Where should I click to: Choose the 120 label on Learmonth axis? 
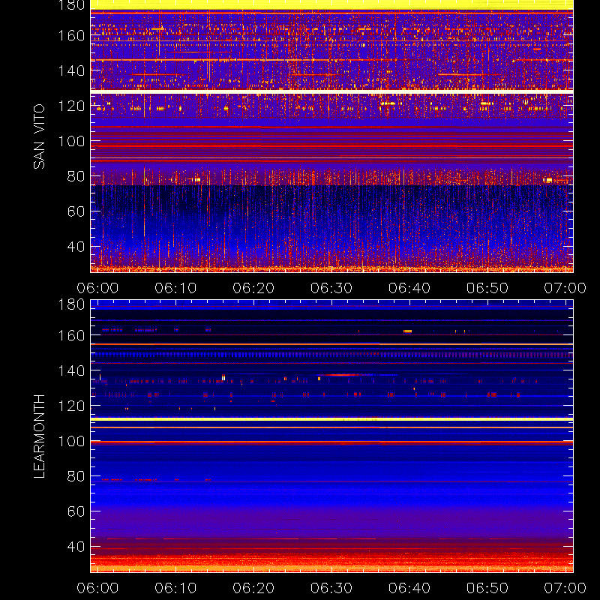(71, 406)
